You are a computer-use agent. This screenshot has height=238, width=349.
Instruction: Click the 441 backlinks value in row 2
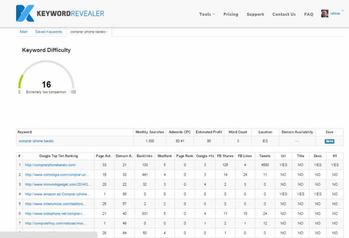(x=145, y=175)
